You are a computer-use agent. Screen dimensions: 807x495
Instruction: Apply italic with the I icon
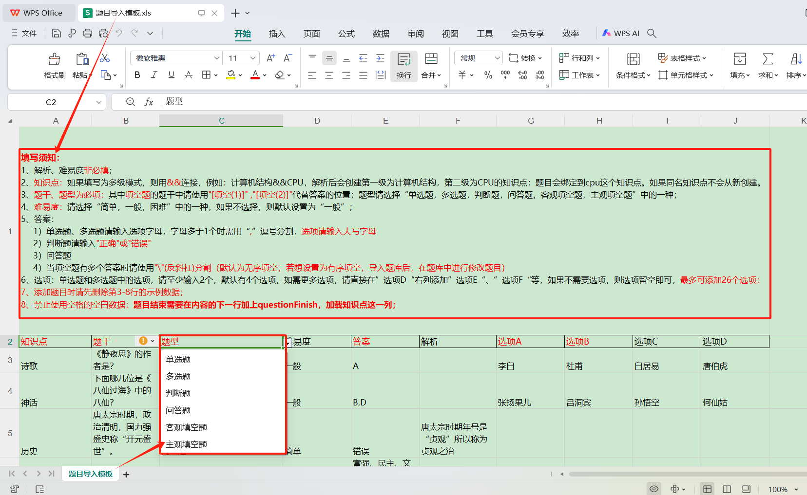(154, 75)
